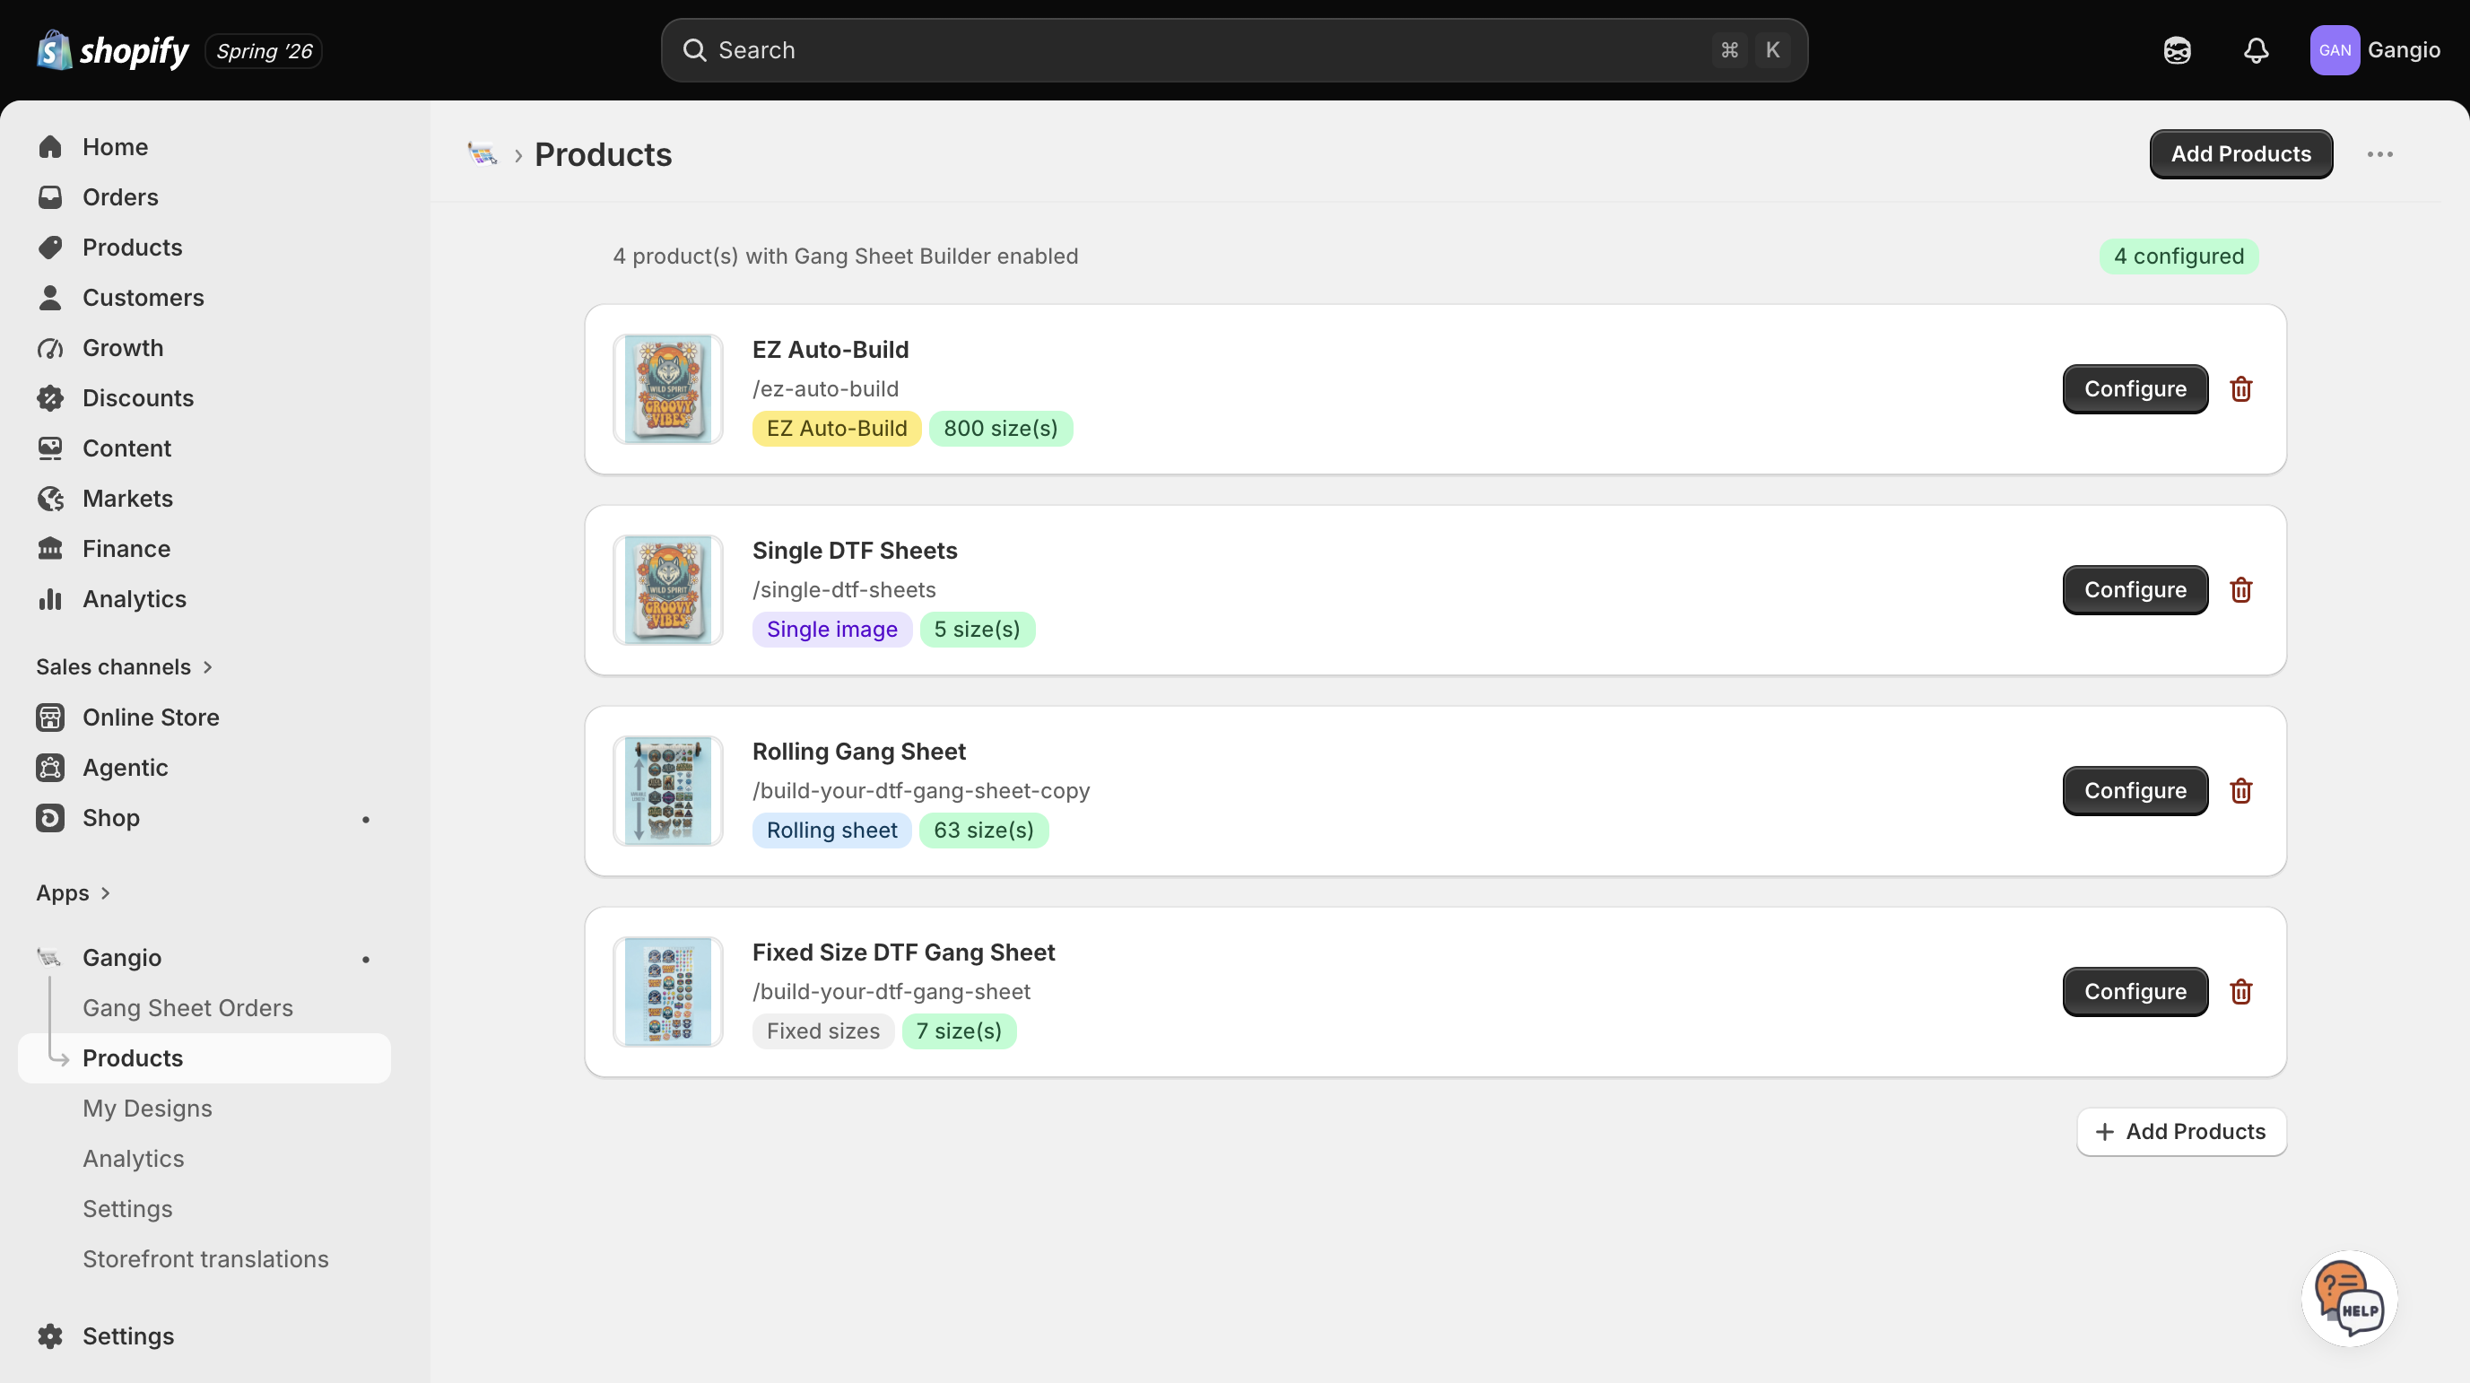2470x1383 pixels.
Task: Expand the Apps section
Action: click(x=74, y=893)
